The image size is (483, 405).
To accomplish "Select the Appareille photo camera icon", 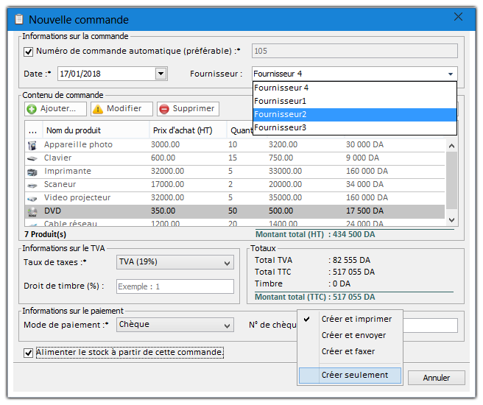I will click(32, 145).
